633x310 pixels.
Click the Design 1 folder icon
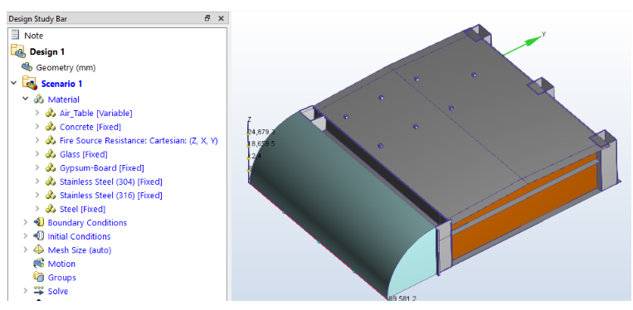click(x=18, y=51)
